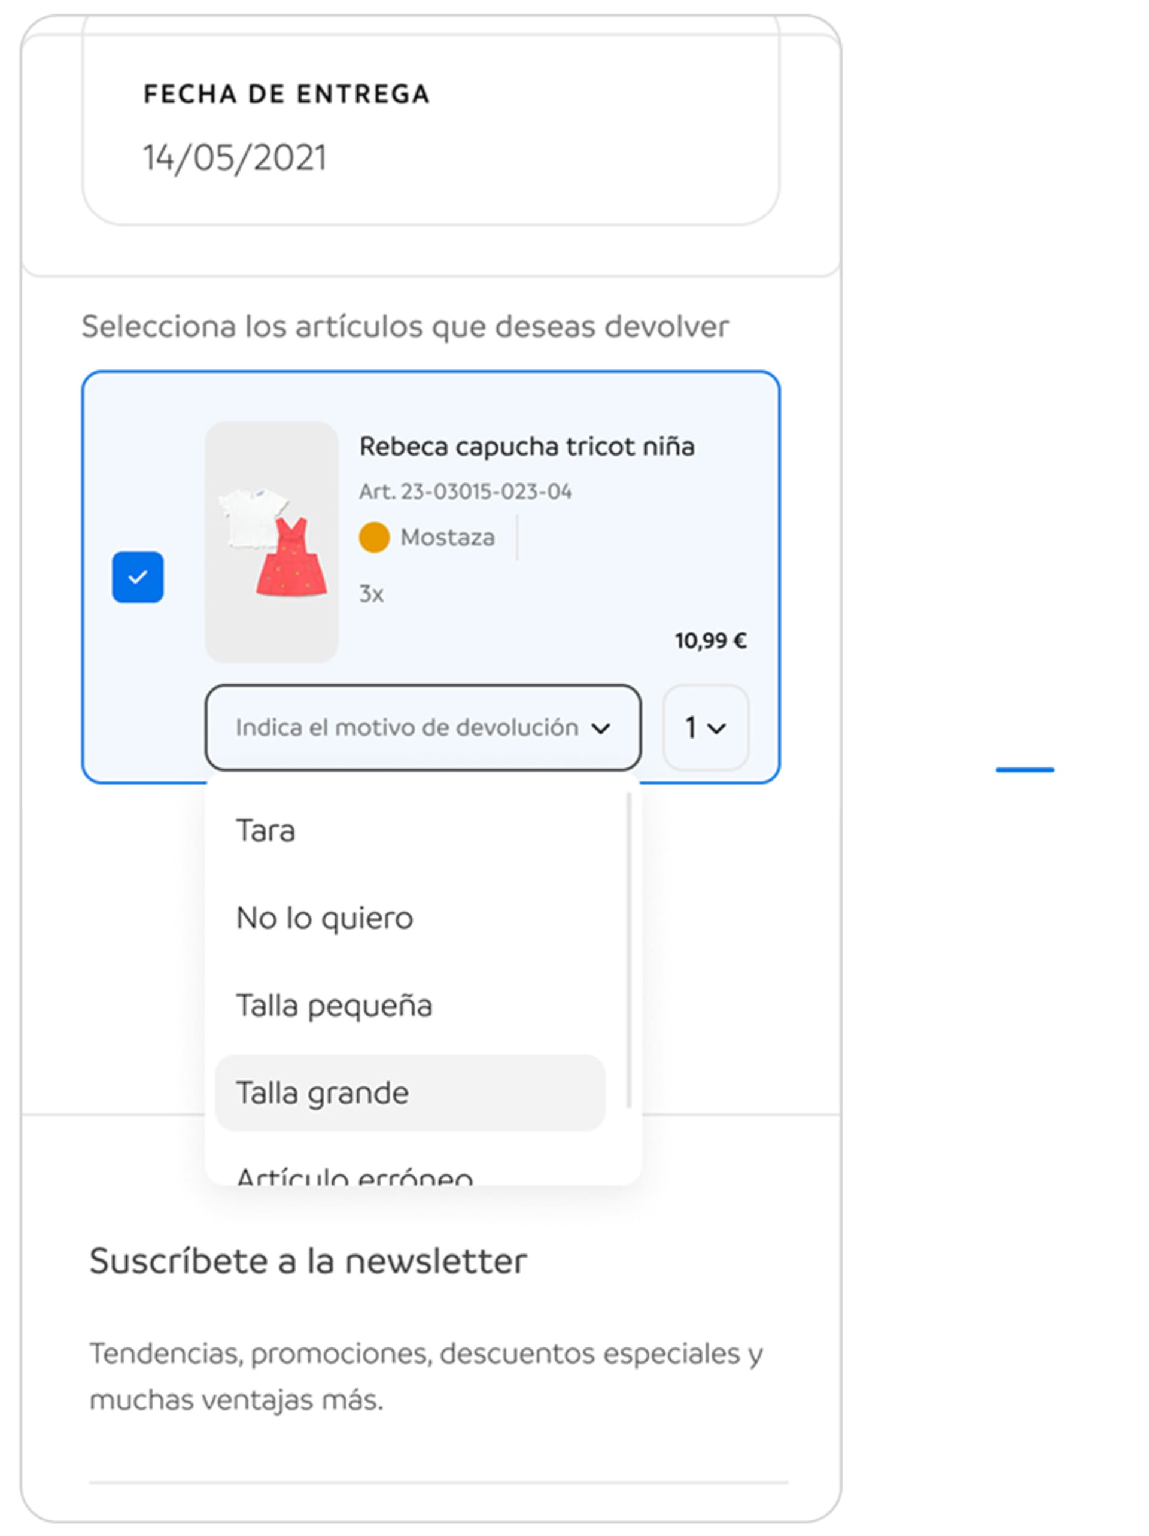Click the product image thumbnail

272,542
